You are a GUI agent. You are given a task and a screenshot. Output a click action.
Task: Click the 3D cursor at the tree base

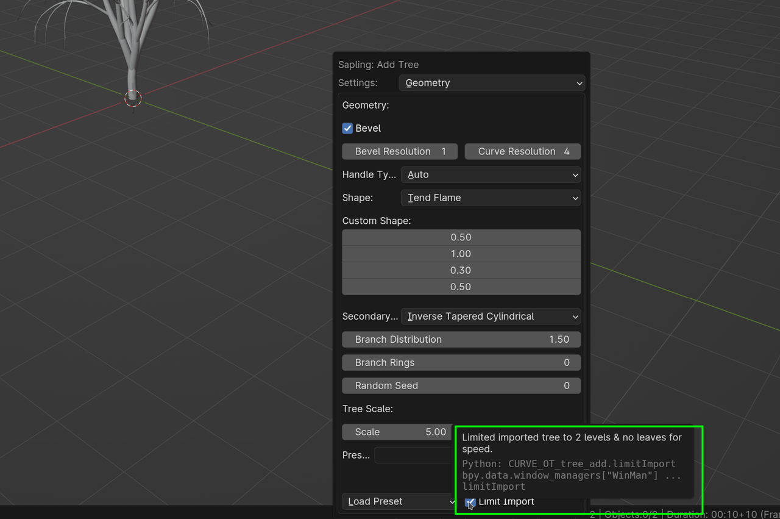pos(133,98)
